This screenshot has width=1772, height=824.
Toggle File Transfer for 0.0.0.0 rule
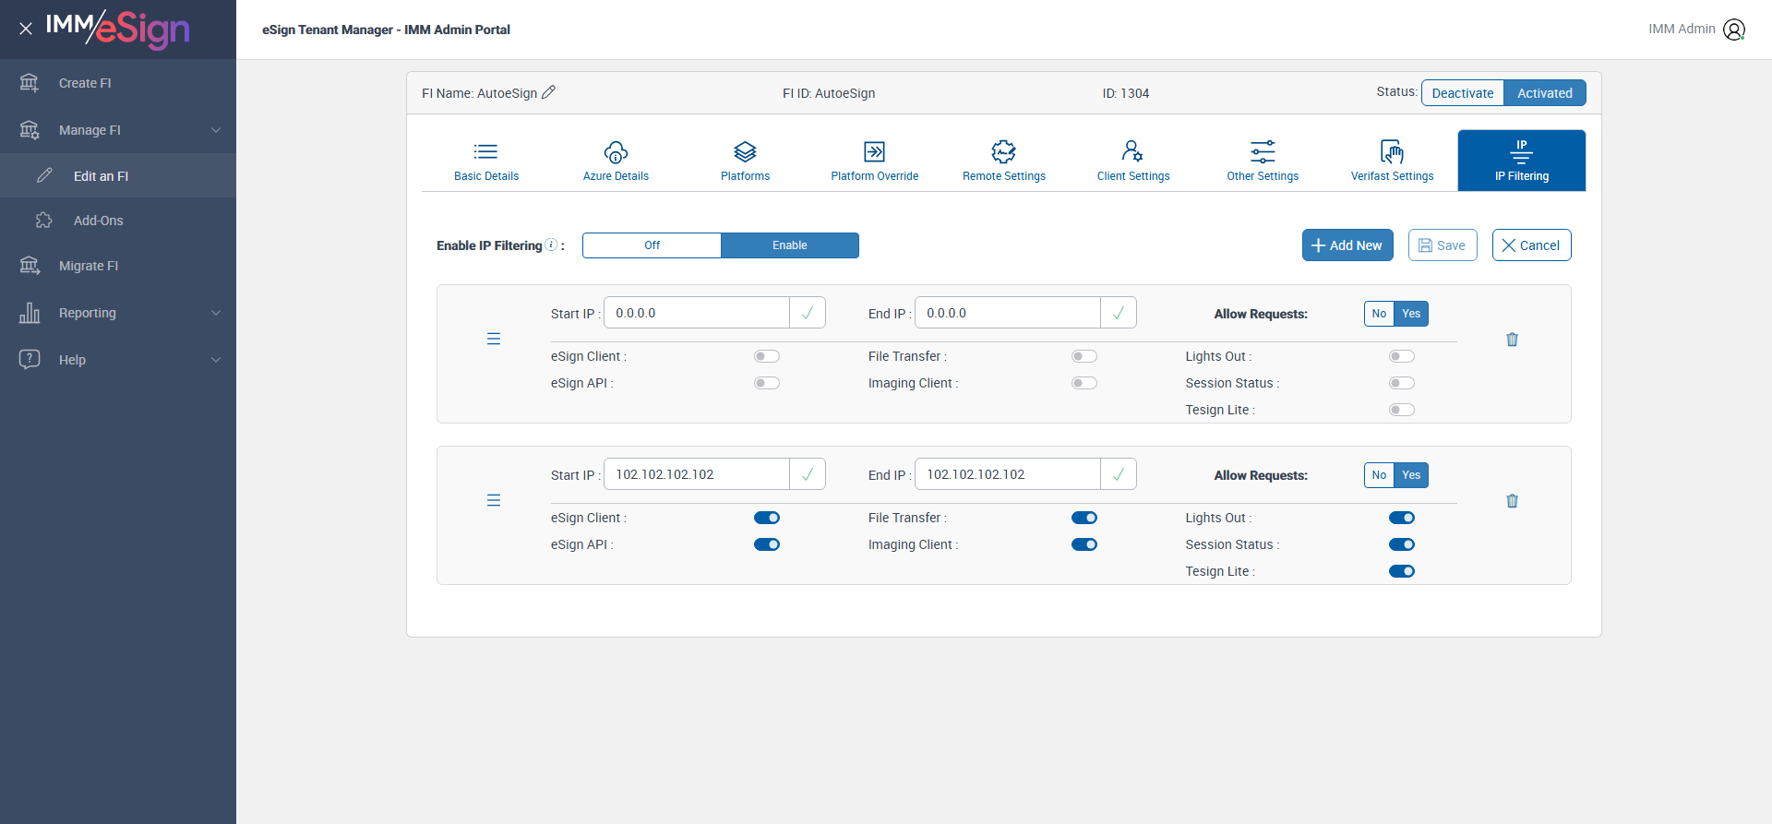(x=1084, y=356)
